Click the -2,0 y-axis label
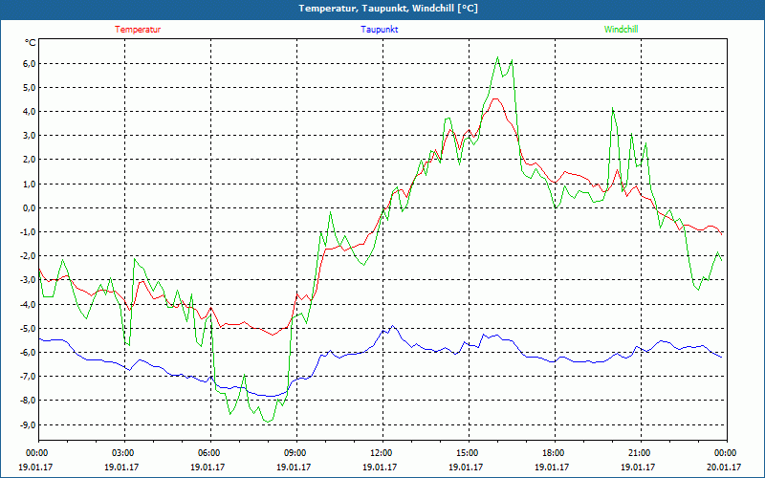The image size is (765, 478). tap(28, 256)
